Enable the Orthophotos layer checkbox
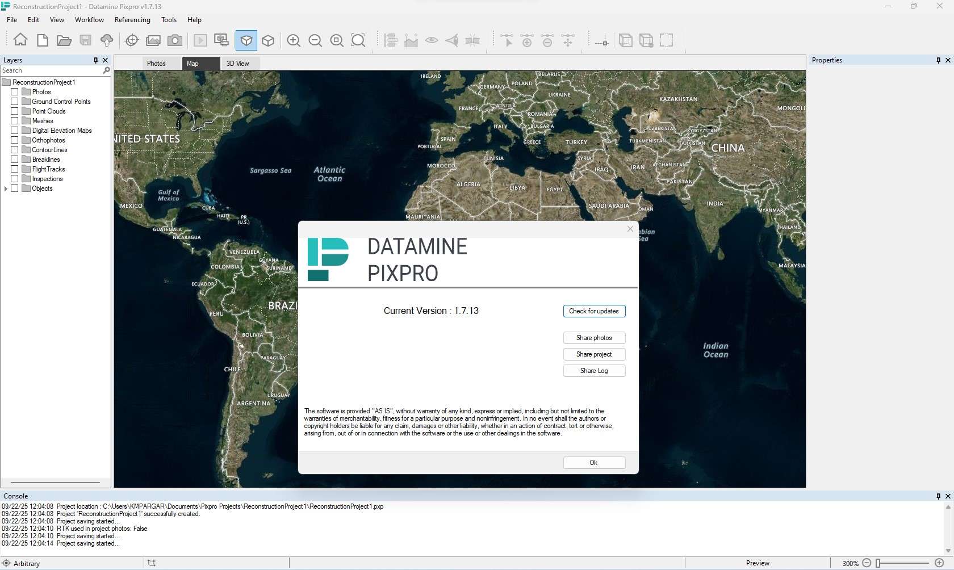 [15, 140]
